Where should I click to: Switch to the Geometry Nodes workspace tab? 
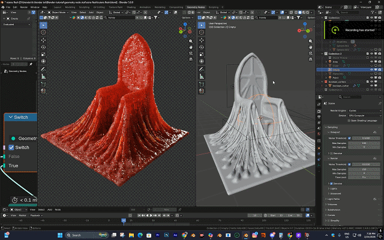(x=195, y=7)
